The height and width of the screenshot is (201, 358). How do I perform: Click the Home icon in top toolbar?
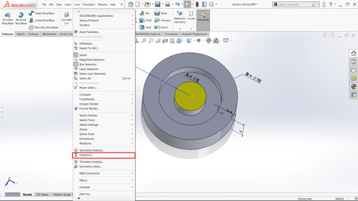click(131, 4)
